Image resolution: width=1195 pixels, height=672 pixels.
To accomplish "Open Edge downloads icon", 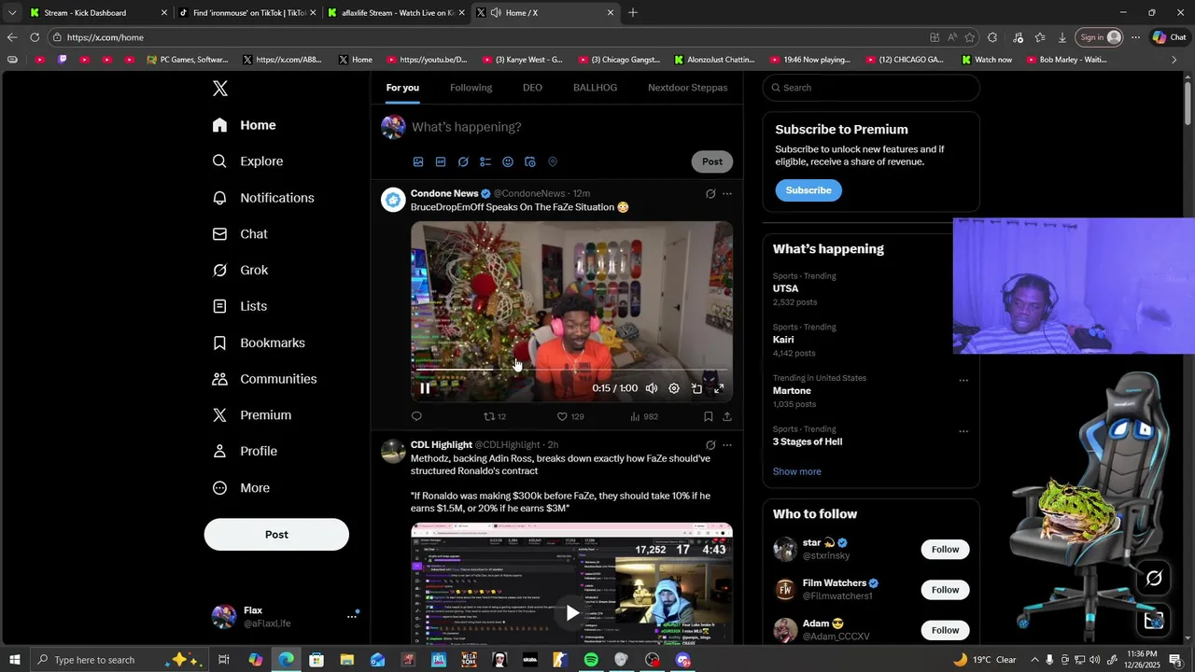I will tap(1062, 37).
